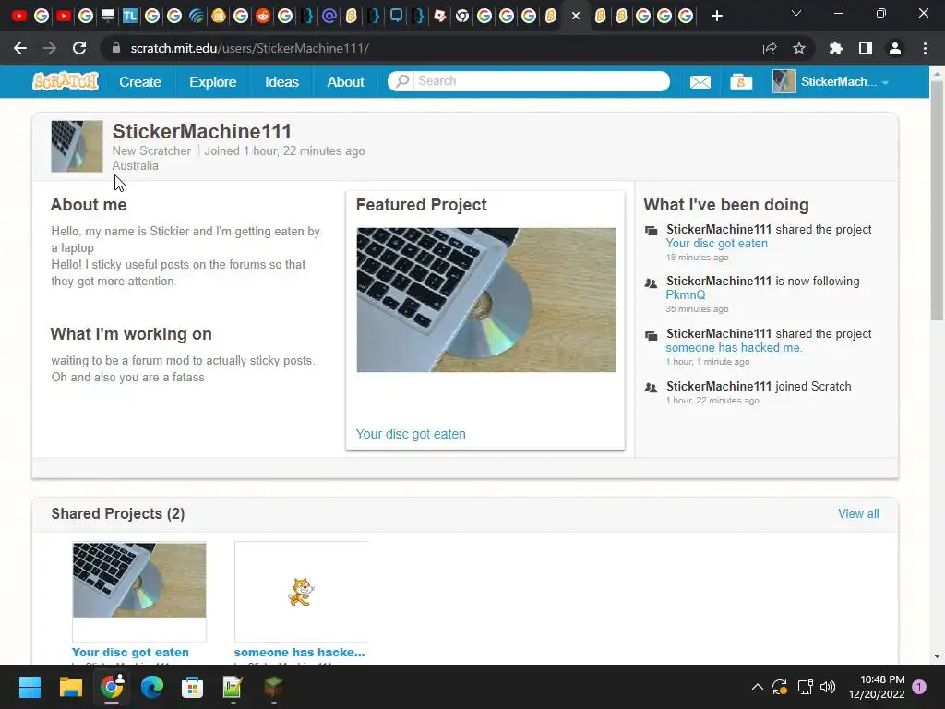
Task: Switch to the Reddit tab
Action: click(x=263, y=16)
